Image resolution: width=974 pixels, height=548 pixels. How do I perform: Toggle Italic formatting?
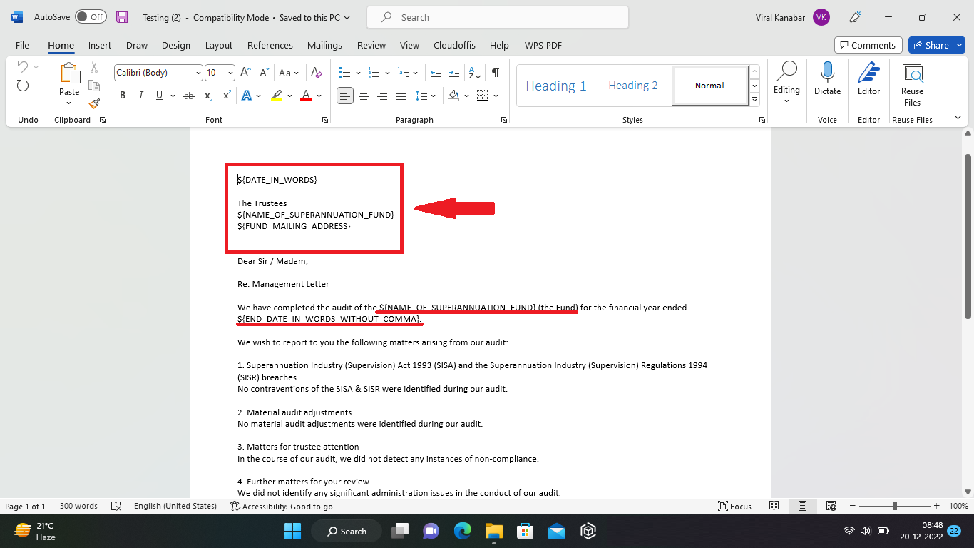pyautogui.click(x=140, y=96)
